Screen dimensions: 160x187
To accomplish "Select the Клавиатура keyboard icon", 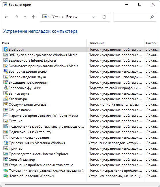I will click(6, 99).
